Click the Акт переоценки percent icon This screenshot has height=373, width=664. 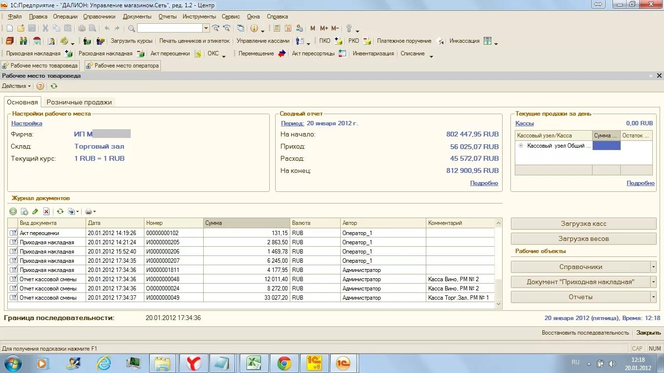[x=198, y=53]
